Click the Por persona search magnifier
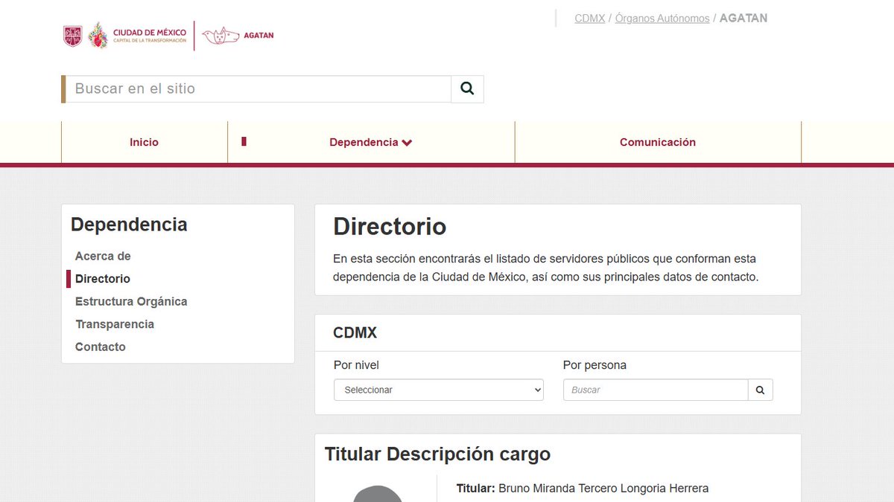 point(760,389)
